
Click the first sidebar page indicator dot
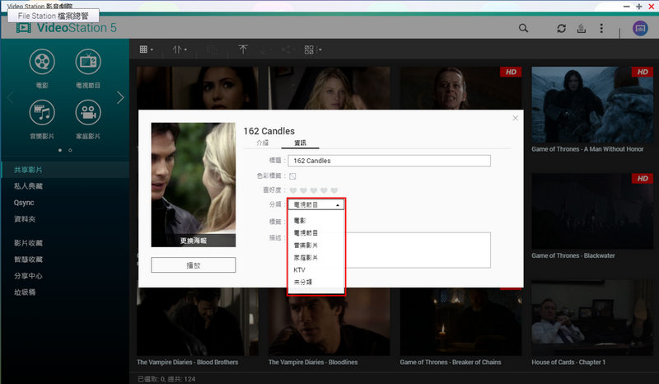click(x=60, y=150)
